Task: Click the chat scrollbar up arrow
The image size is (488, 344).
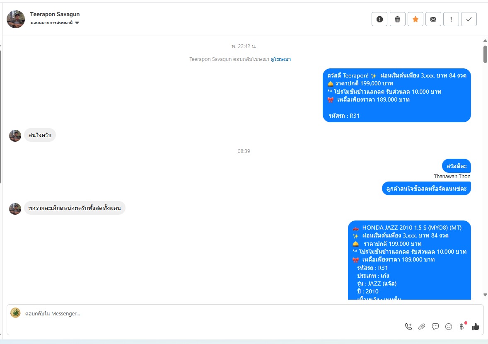Action: coord(485,41)
